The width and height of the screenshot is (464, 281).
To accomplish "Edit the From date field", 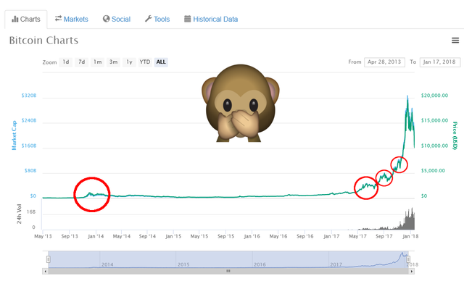I will pos(384,62).
